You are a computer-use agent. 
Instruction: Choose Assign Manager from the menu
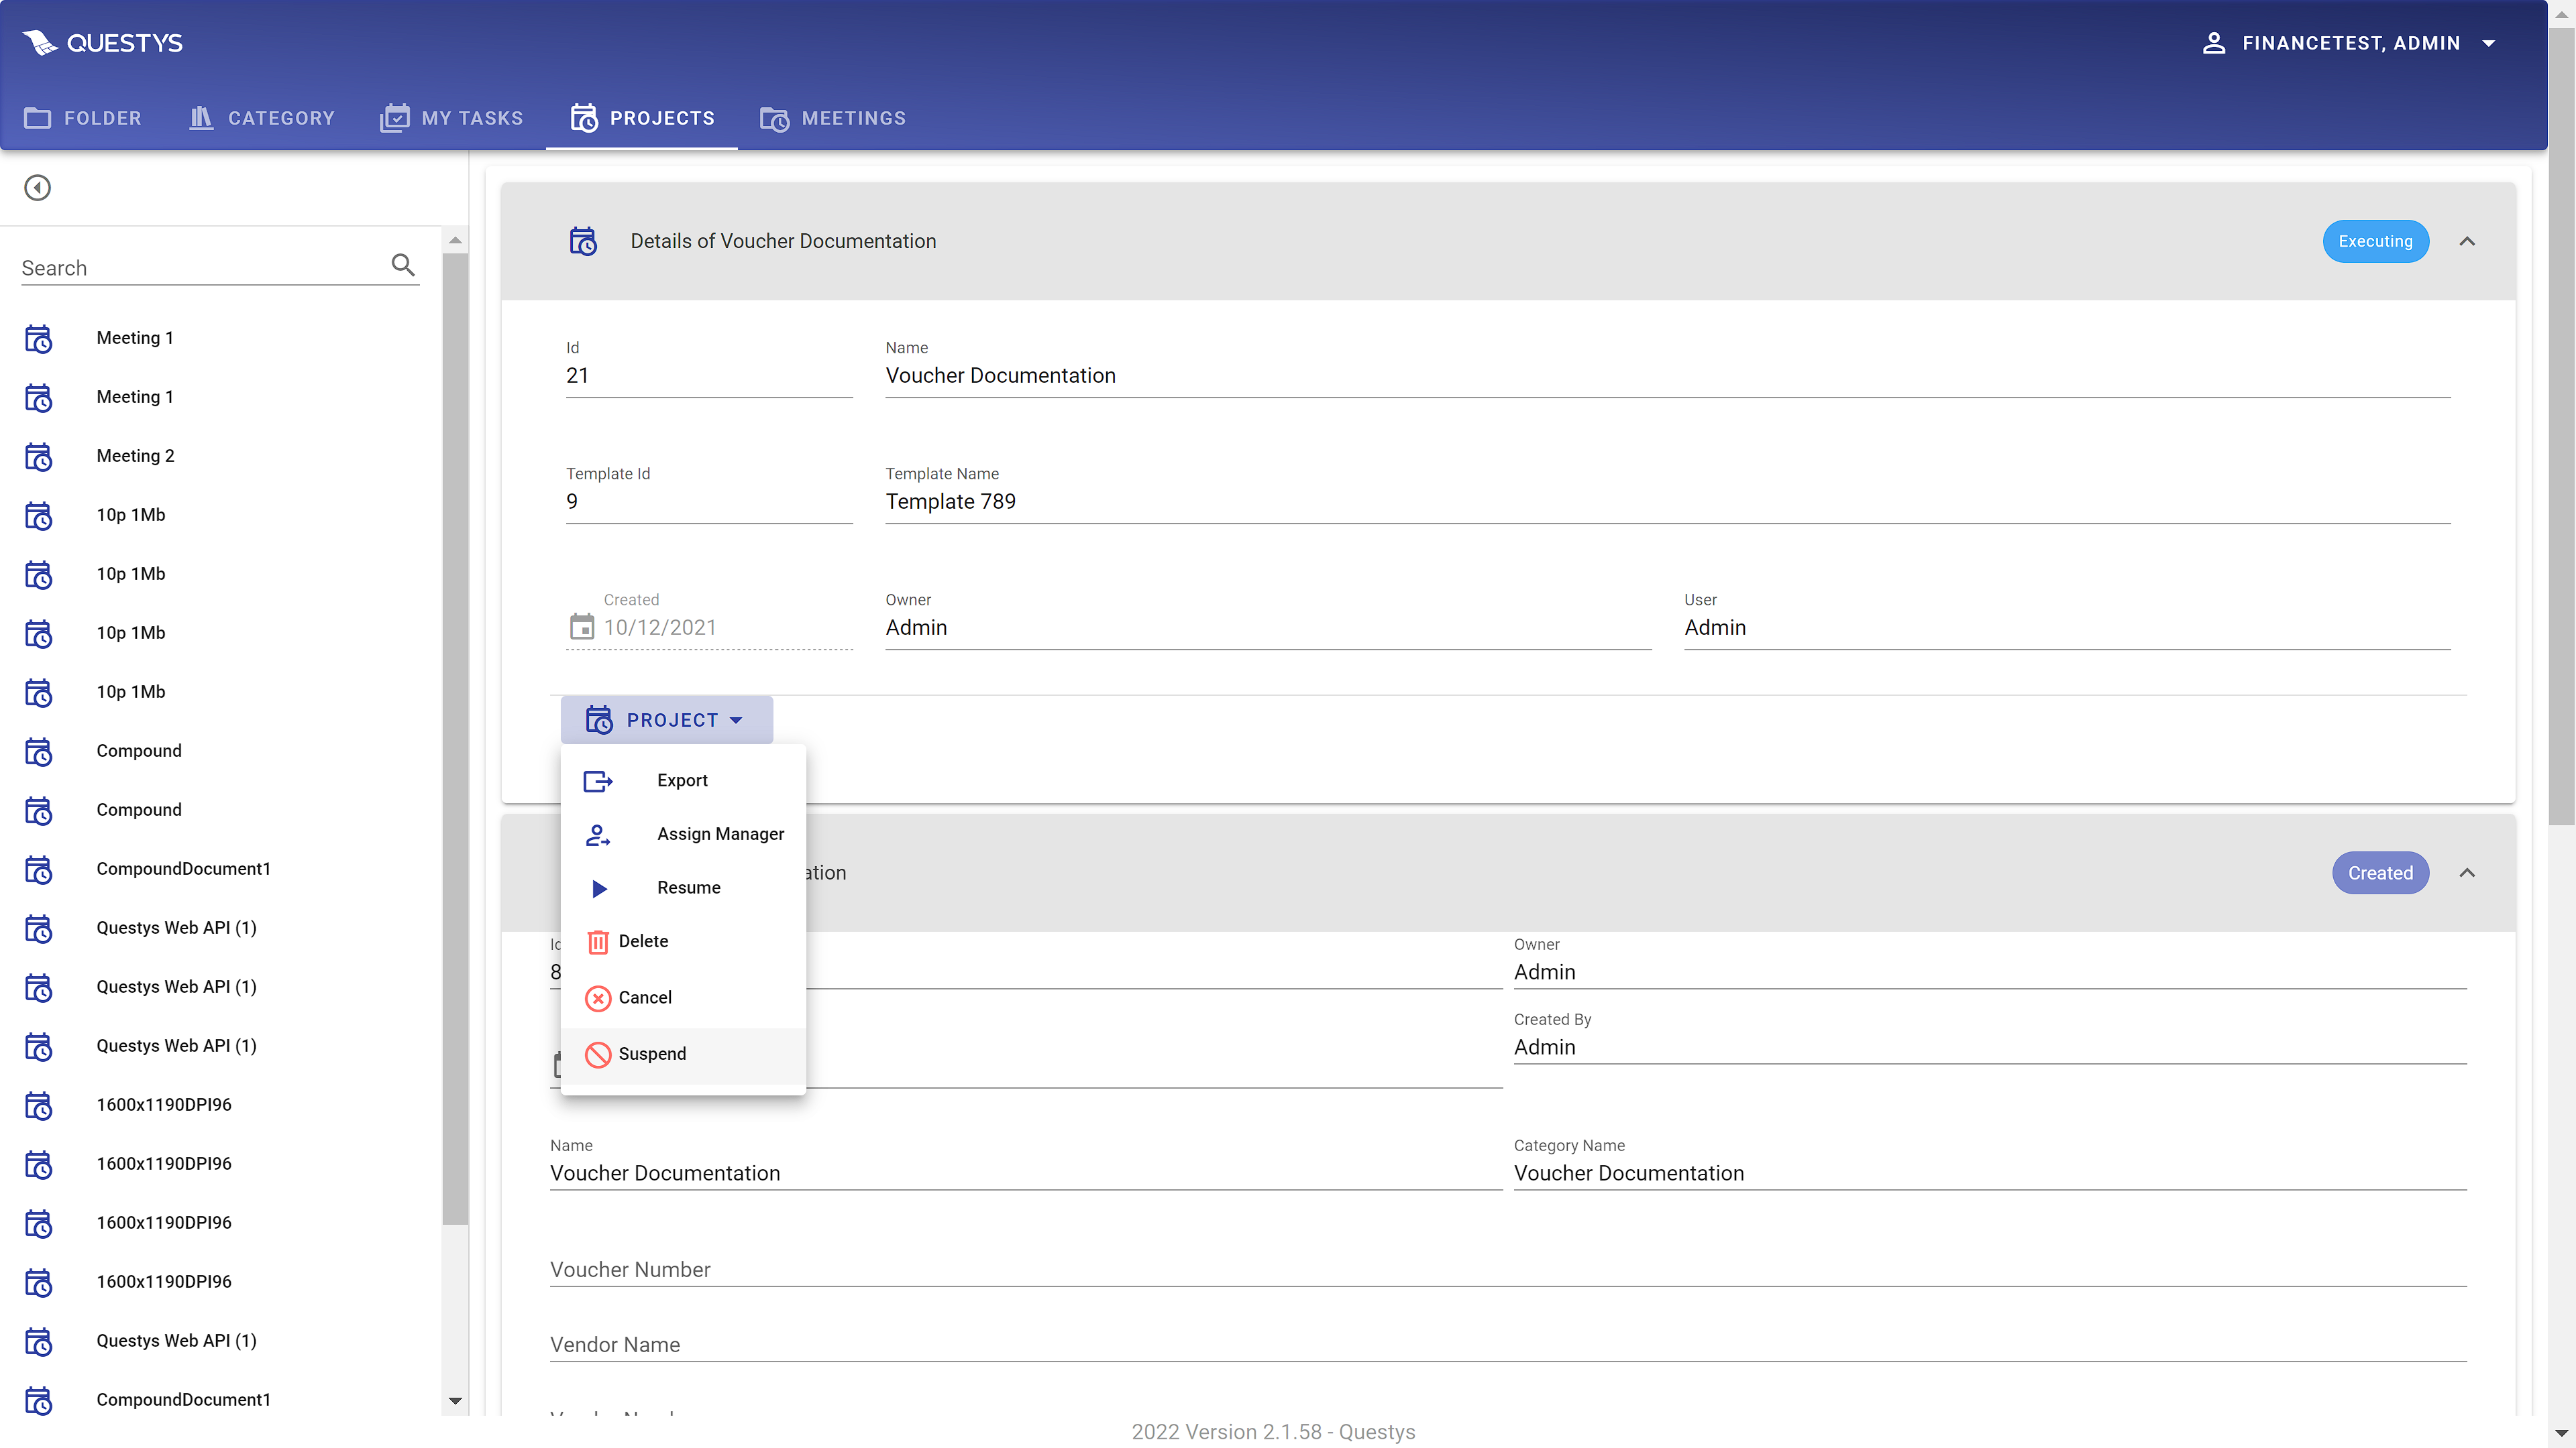683,835
